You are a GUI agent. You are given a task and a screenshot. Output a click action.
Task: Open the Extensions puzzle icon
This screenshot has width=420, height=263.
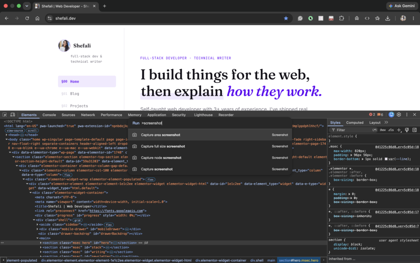tap(341, 18)
